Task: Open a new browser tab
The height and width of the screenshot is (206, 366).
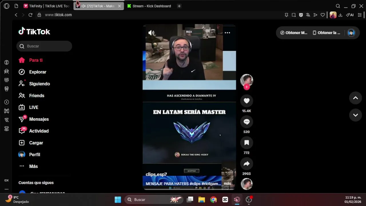Action: click(x=179, y=6)
